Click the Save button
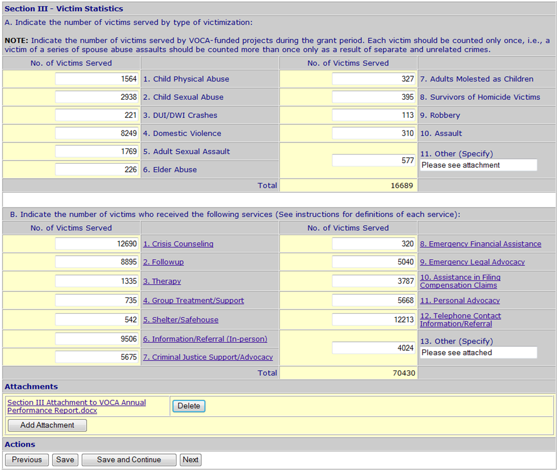This screenshot has height=470, width=559. point(65,460)
